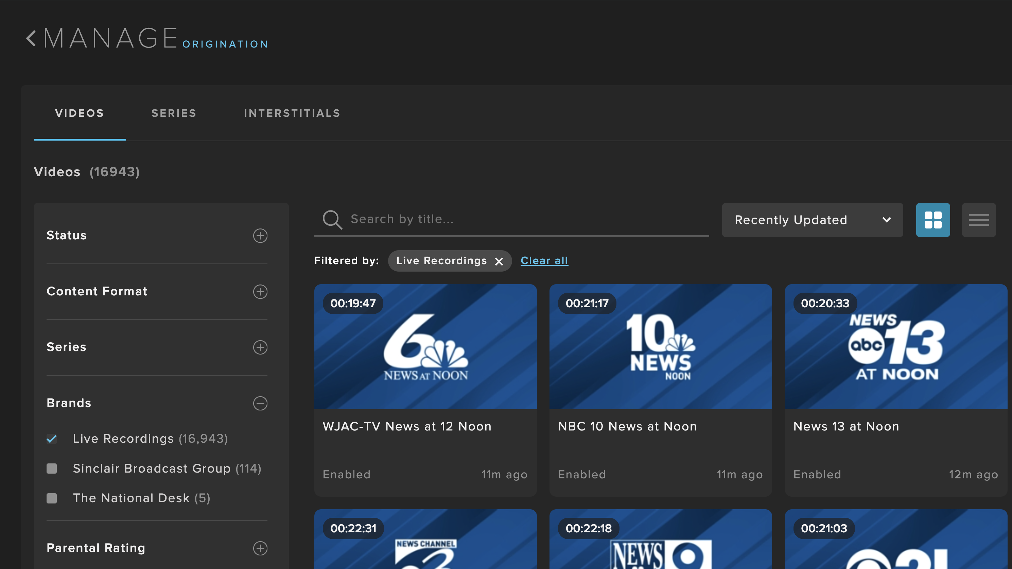Click the NBC 10 News at Noon title
The image size is (1012, 569).
tap(627, 426)
